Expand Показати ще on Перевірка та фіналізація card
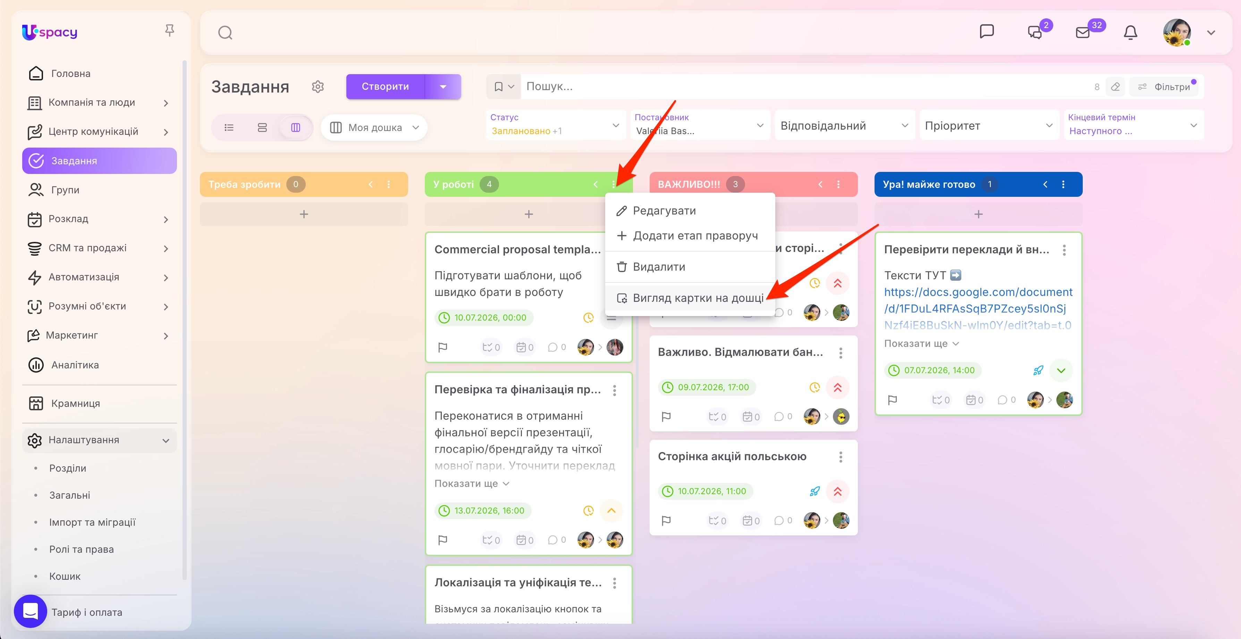 472,483
